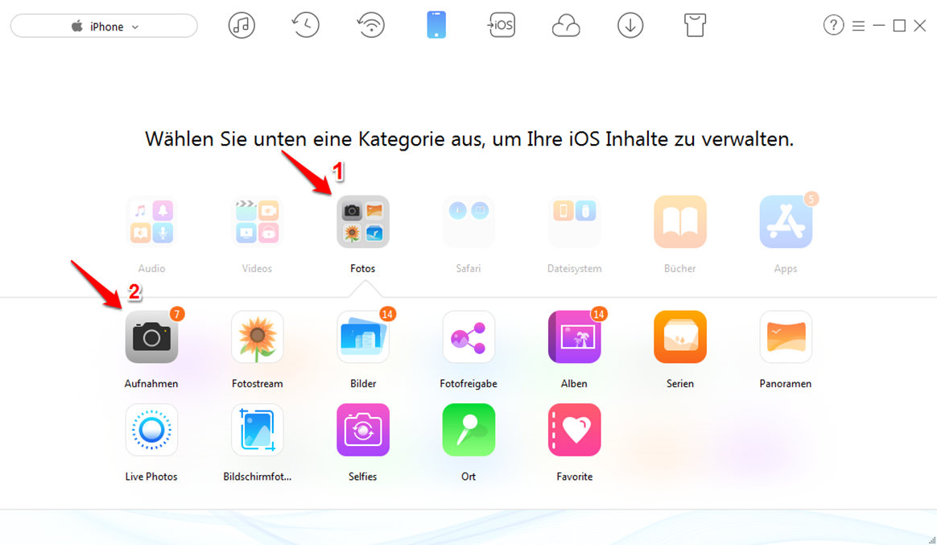Click the Panoramen text label

click(786, 384)
